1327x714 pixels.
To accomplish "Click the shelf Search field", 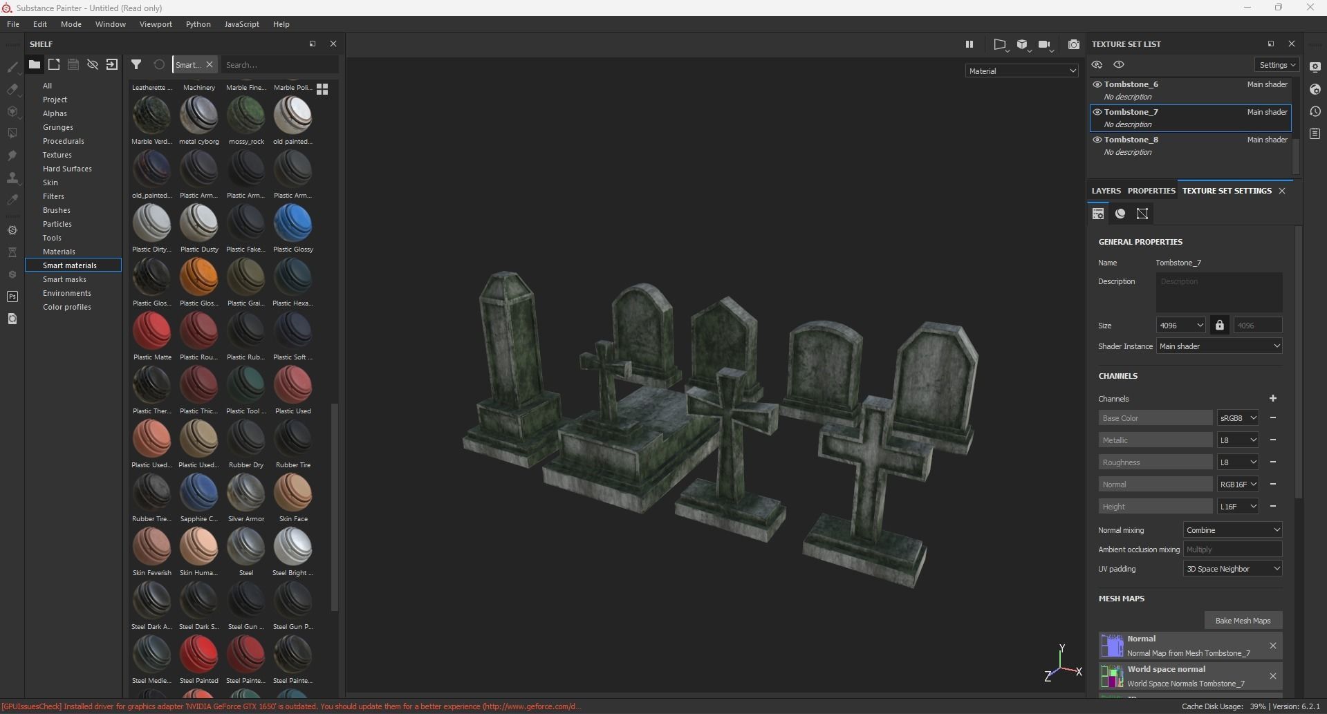I will point(279,65).
